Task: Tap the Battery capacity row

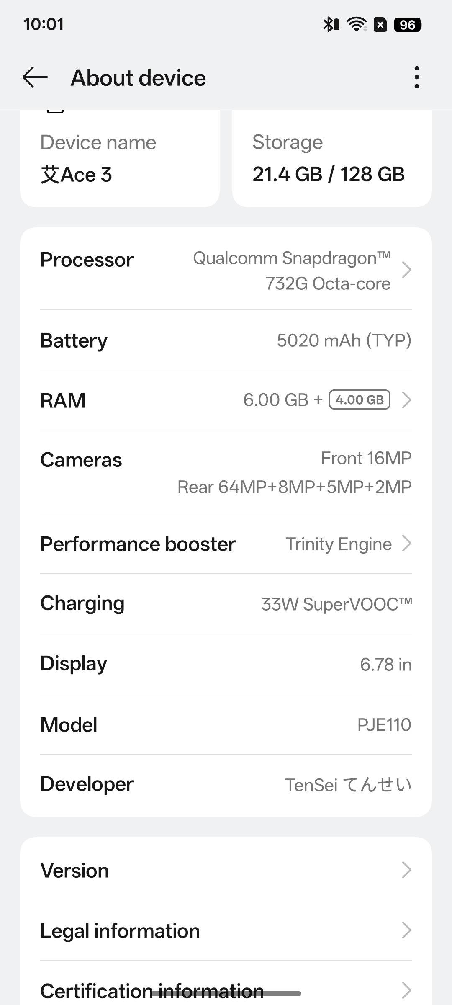Action: (x=226, y=340)
